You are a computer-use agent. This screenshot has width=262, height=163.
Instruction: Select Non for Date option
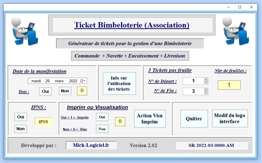(65, 91)
